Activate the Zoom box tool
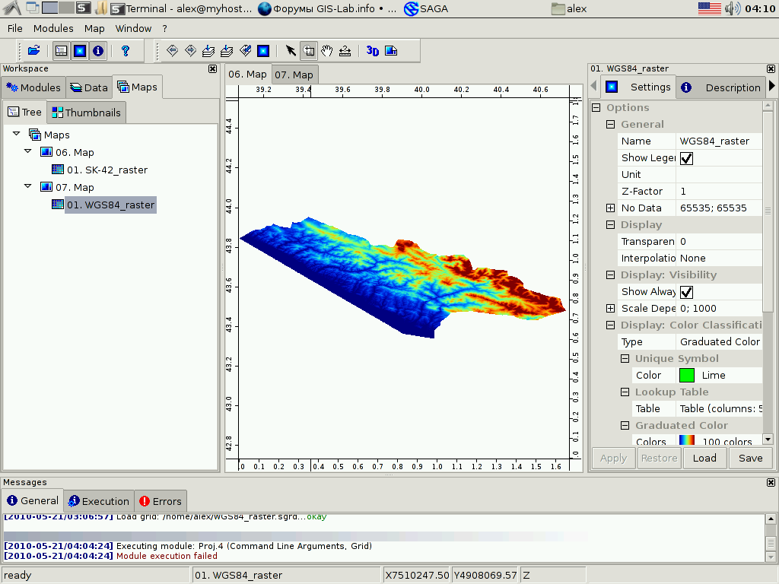Image resolution: width=779 pixels, height=584 pixels. tap(309, 51)
